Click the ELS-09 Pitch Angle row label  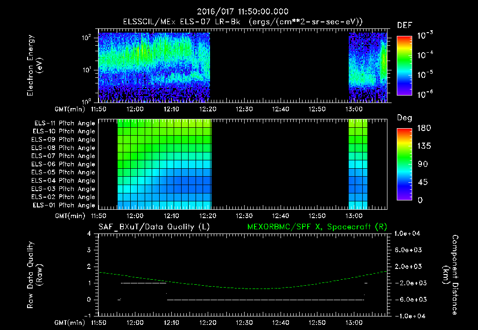(63, 140)
